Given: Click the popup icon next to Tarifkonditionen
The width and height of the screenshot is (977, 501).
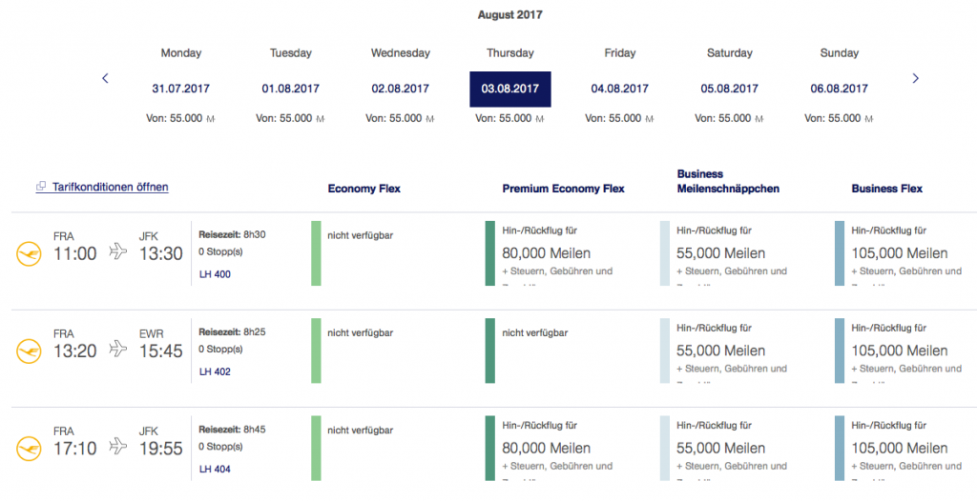Looking at the screenshot, I should [41, 188].
